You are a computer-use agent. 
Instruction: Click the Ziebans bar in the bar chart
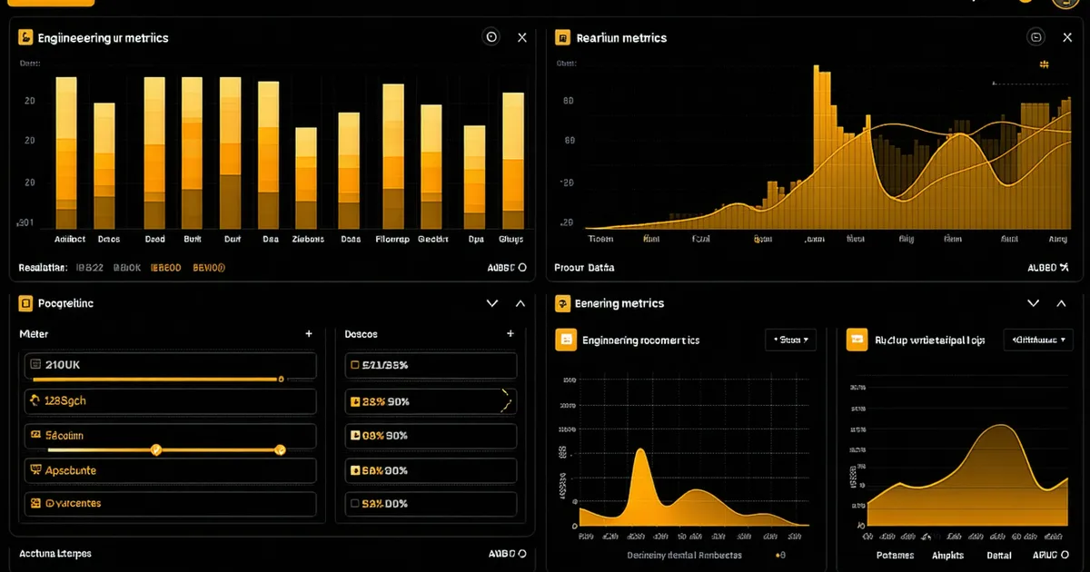point(306,178)
